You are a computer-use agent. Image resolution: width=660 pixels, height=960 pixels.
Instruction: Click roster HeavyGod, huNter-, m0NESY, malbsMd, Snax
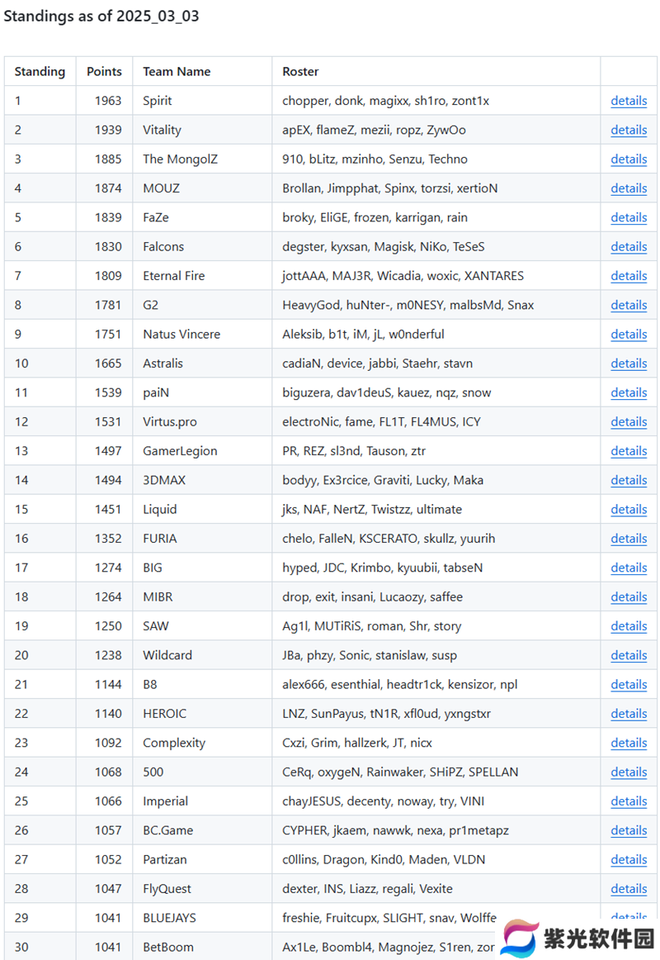pos(408,305)
